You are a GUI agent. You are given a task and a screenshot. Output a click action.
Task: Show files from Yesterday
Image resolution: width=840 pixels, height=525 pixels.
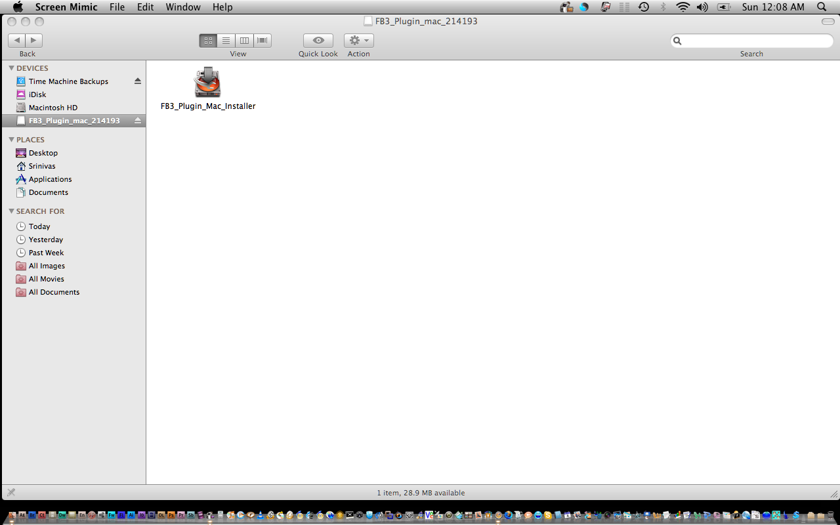(x=45, y=240)
